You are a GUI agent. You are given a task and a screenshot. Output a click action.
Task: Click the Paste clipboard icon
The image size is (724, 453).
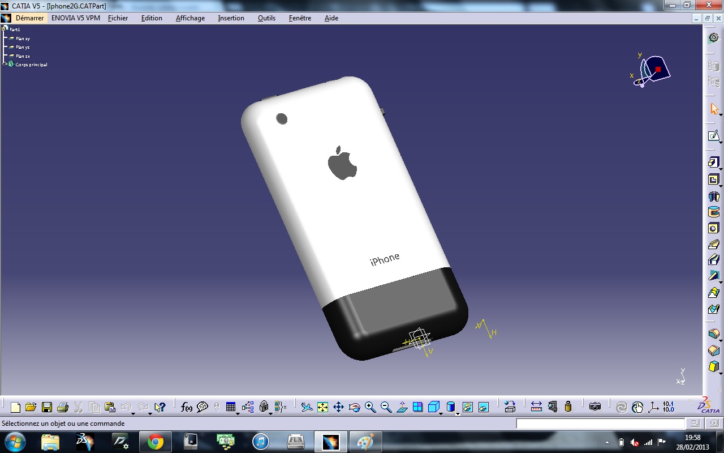coord(110,407)
